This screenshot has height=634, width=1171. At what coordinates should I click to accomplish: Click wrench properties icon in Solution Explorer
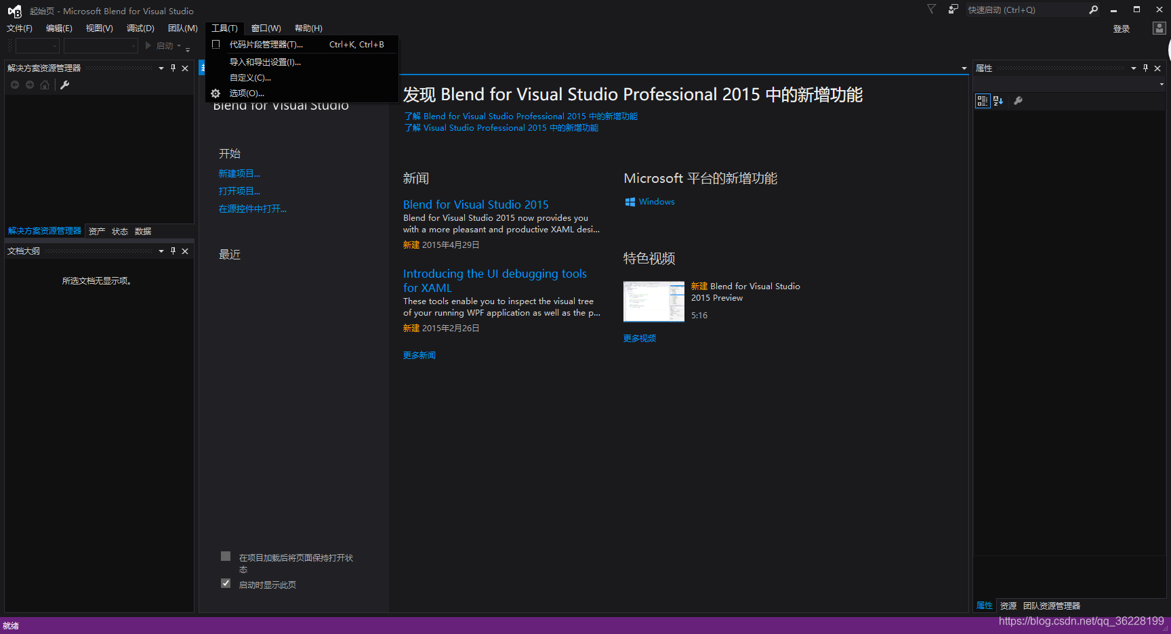64,85
